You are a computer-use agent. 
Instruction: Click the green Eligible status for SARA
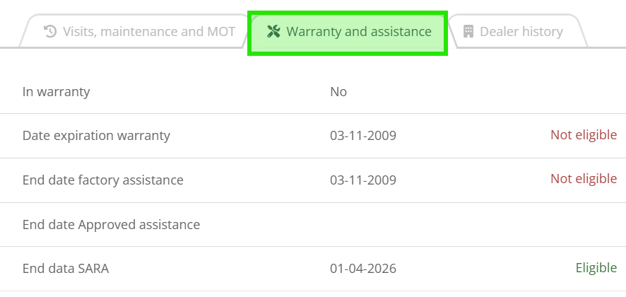click(x=596, y=267)
